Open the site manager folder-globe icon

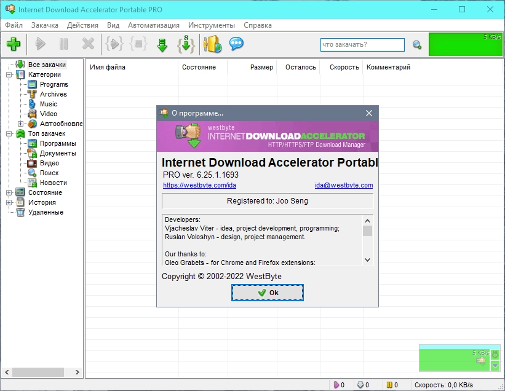pyautogui.click(x=213, y=44)
